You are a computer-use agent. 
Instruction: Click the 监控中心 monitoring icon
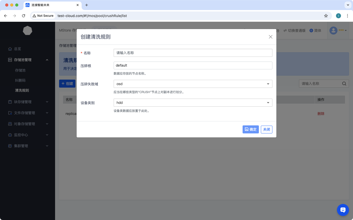(10, 135)
